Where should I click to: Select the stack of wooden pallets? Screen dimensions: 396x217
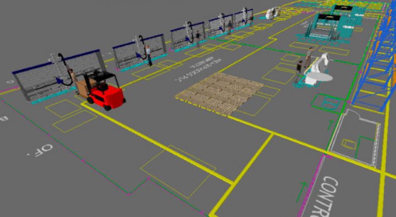(x=219, y=94)
